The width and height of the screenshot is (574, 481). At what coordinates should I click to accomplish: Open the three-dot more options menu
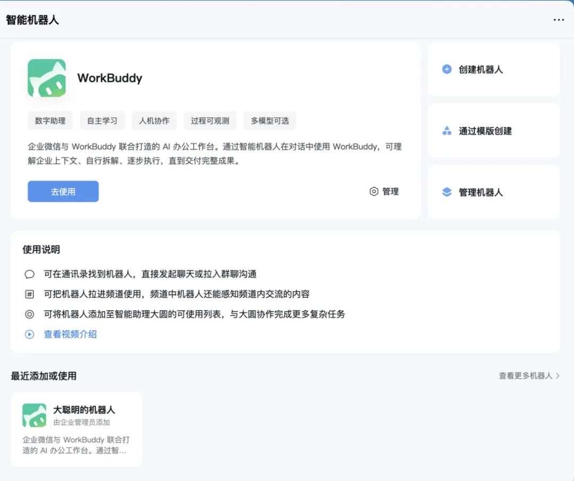[559, 20]
